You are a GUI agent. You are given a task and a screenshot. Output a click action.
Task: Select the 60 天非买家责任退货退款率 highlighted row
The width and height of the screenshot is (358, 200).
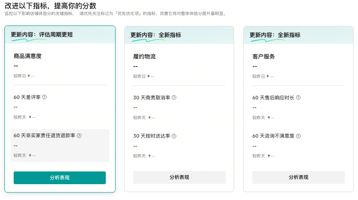pos(60,145)
